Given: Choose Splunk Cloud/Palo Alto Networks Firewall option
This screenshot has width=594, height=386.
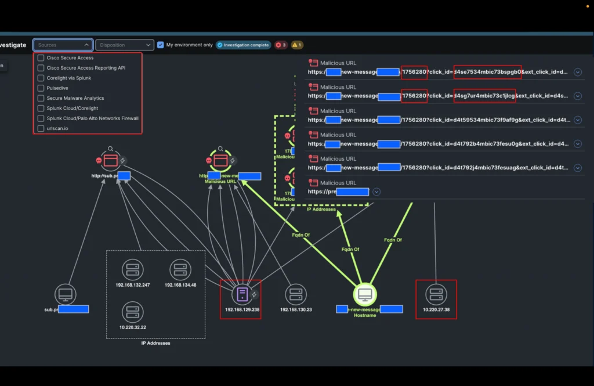Looking at the screenshot, I should tap(41, 118).
